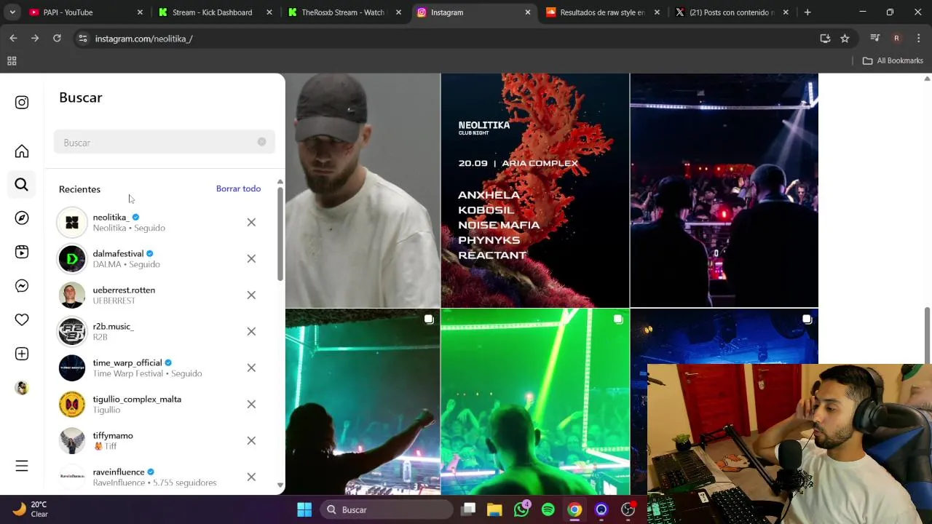This screenshot has height=524, width=932.
Task: Remove ueberrest.rotten from recent searches
Action: (x=251, y=295)
